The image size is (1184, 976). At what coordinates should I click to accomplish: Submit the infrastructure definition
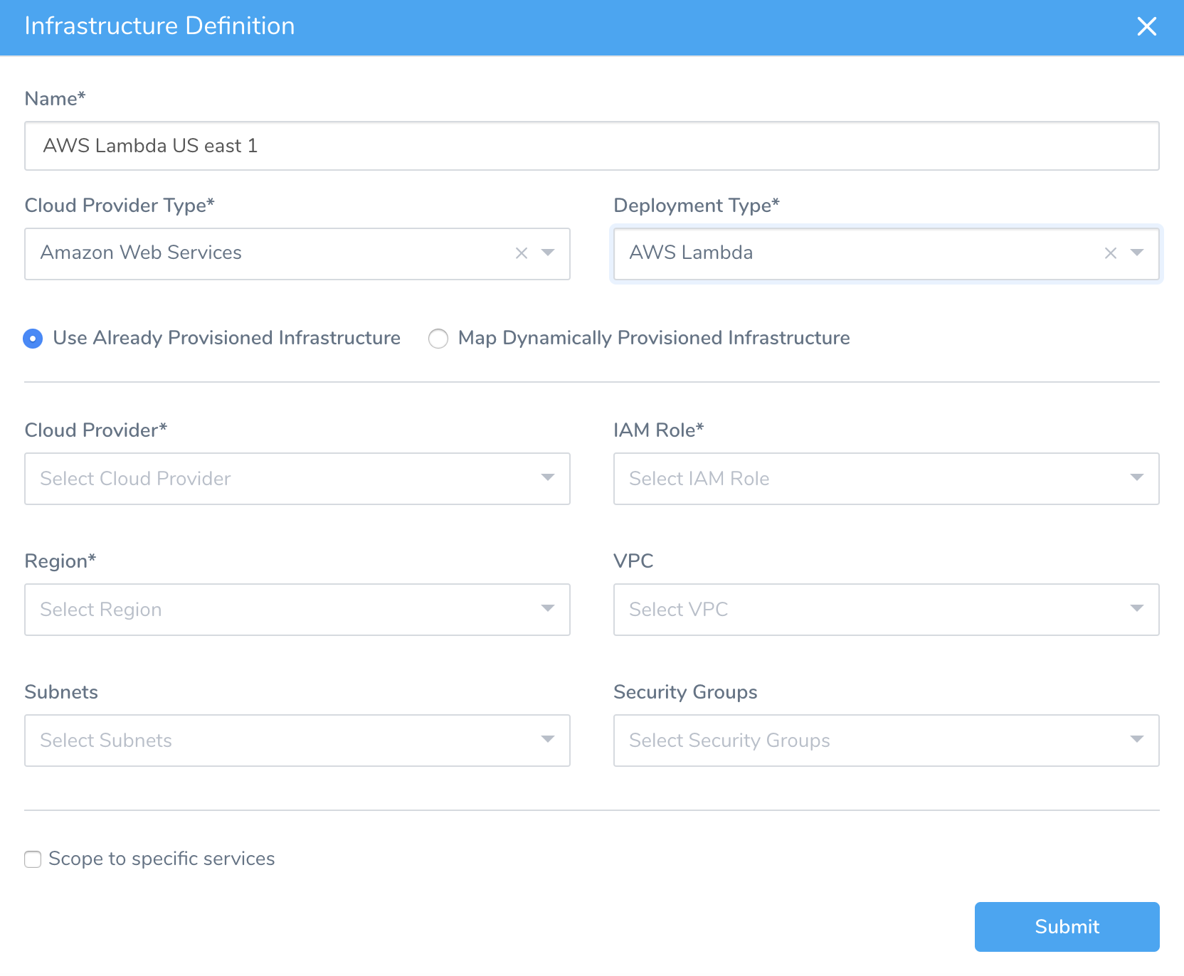click(x=1067, y=927)
